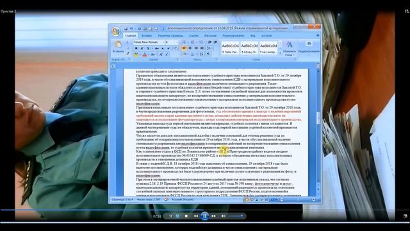Toggle italic formatting
This screenshot has height=231, width=410.
tap(142, 48)
